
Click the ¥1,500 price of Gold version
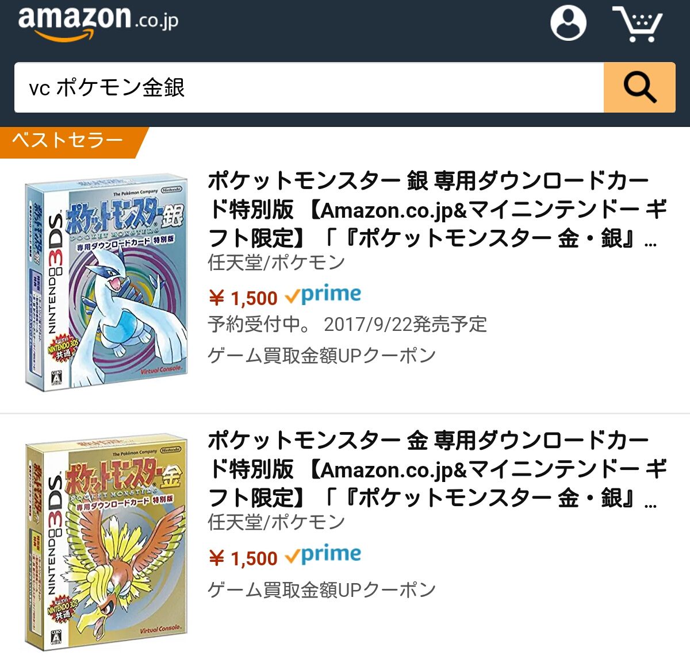[243, 557]
